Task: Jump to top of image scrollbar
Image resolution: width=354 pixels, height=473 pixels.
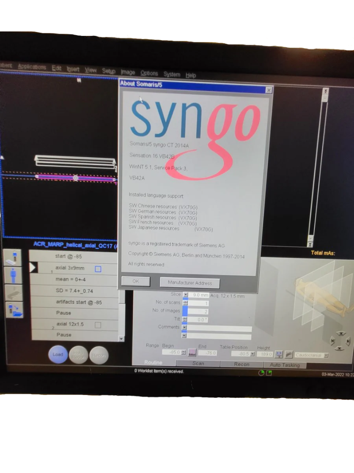Action: point(325,91)
